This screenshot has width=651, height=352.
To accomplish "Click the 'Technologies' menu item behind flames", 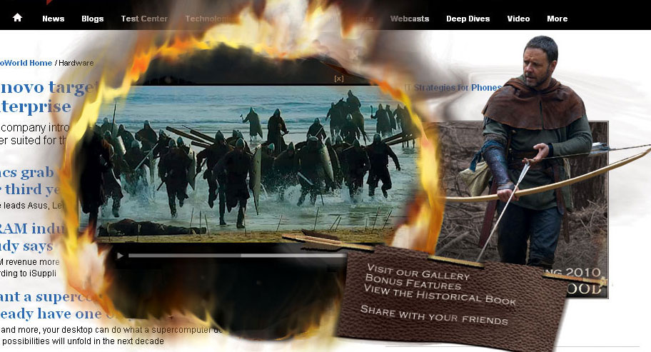I will (x=211, y=19).
